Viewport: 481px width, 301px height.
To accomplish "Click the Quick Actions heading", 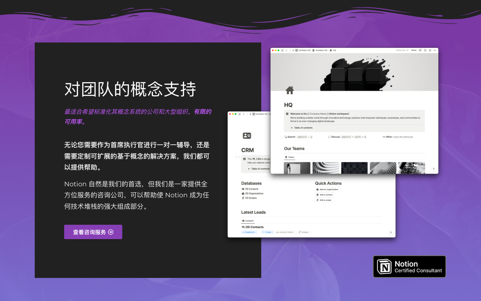I will click(328, 183).
